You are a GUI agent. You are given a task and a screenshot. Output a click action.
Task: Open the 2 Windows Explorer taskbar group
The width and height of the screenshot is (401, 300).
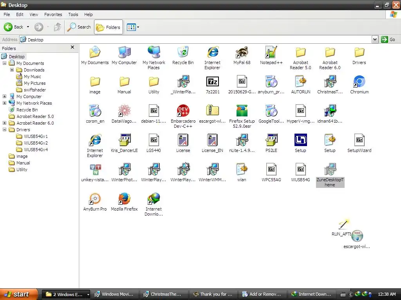[66, 295]
